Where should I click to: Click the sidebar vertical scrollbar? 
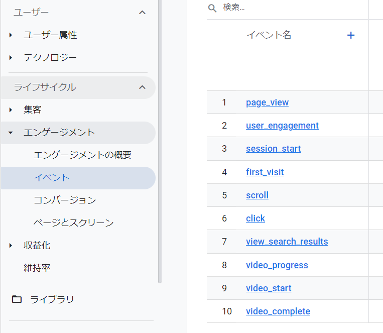tap(160, 141)
